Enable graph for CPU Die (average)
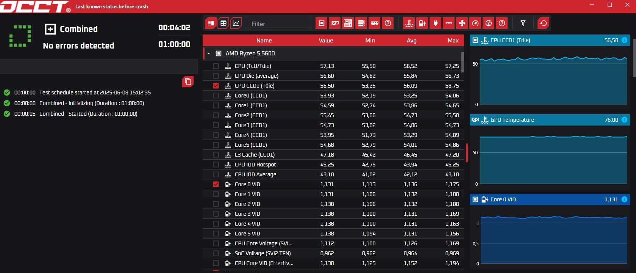 pyautogui.click(x=216, y=76)
